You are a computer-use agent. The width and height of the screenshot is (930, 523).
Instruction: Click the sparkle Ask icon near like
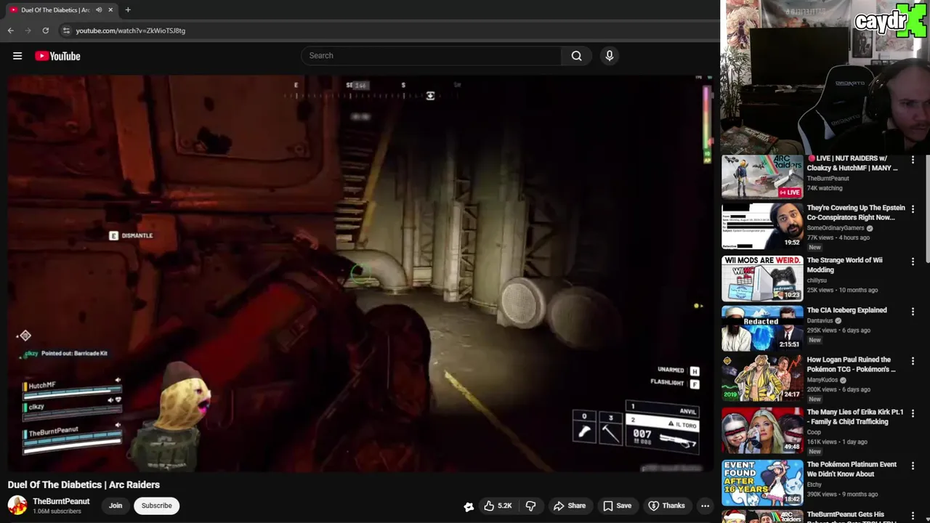469,506
